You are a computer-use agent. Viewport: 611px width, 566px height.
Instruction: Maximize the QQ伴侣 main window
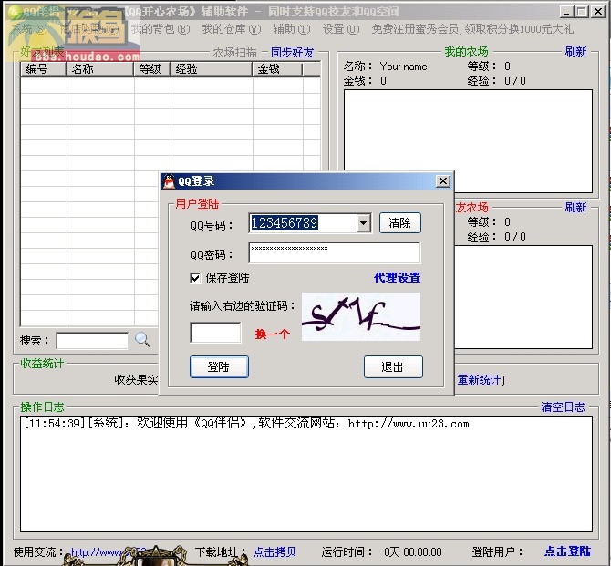pos(582,12)
